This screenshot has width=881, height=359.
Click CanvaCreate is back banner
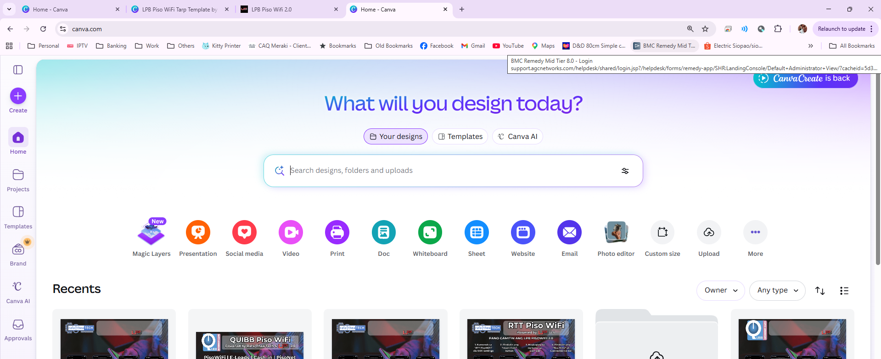pos(805,78)
